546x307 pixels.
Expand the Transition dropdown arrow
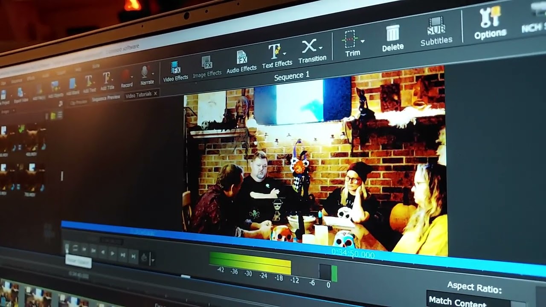(x=320, y=48)
